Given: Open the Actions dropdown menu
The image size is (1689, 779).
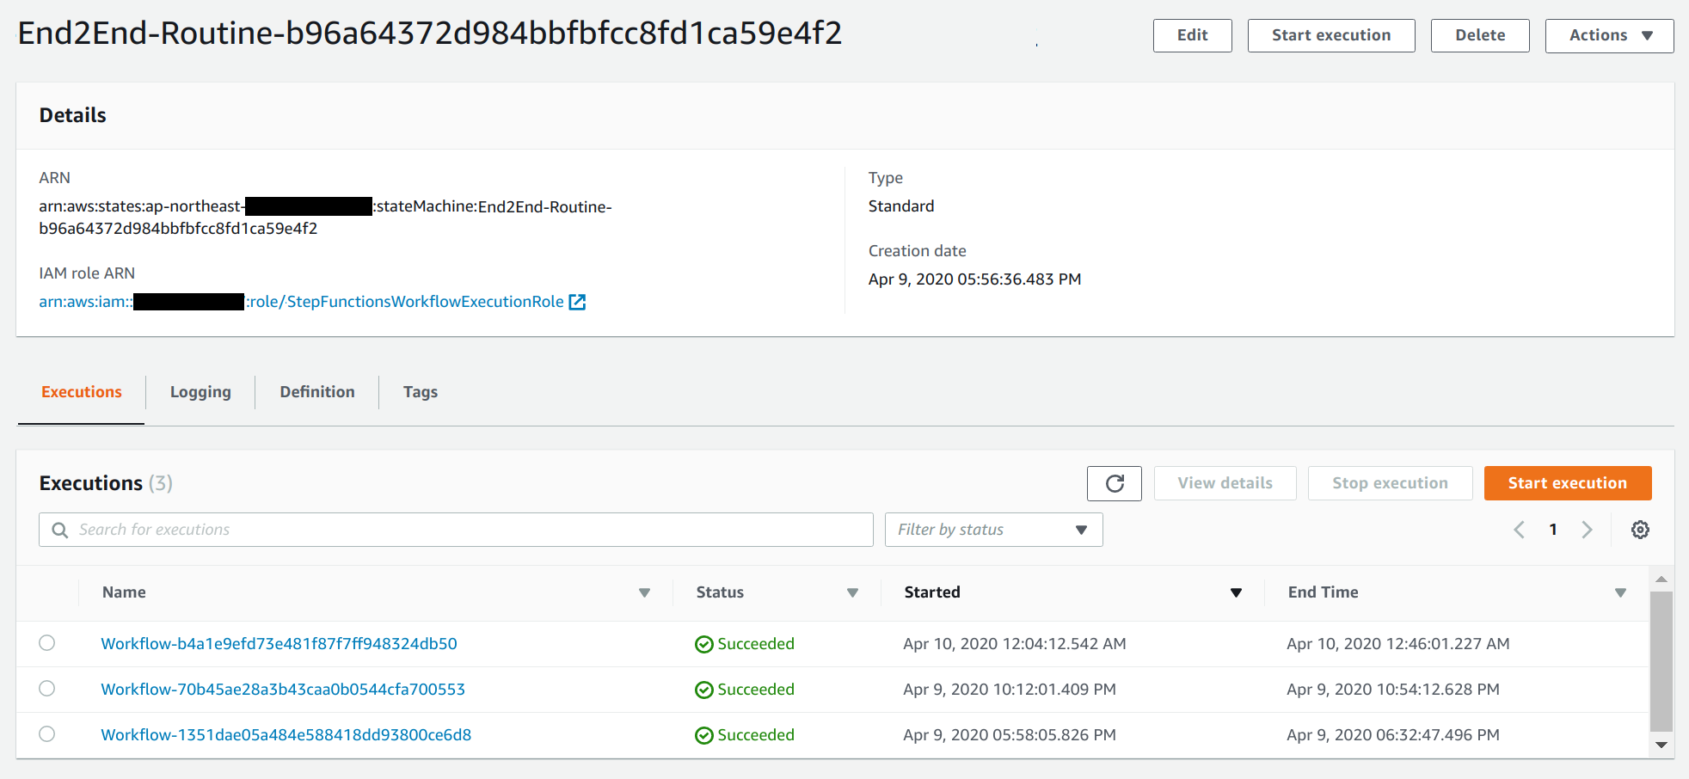Looking at the screenshot, I should point(1609,35).
